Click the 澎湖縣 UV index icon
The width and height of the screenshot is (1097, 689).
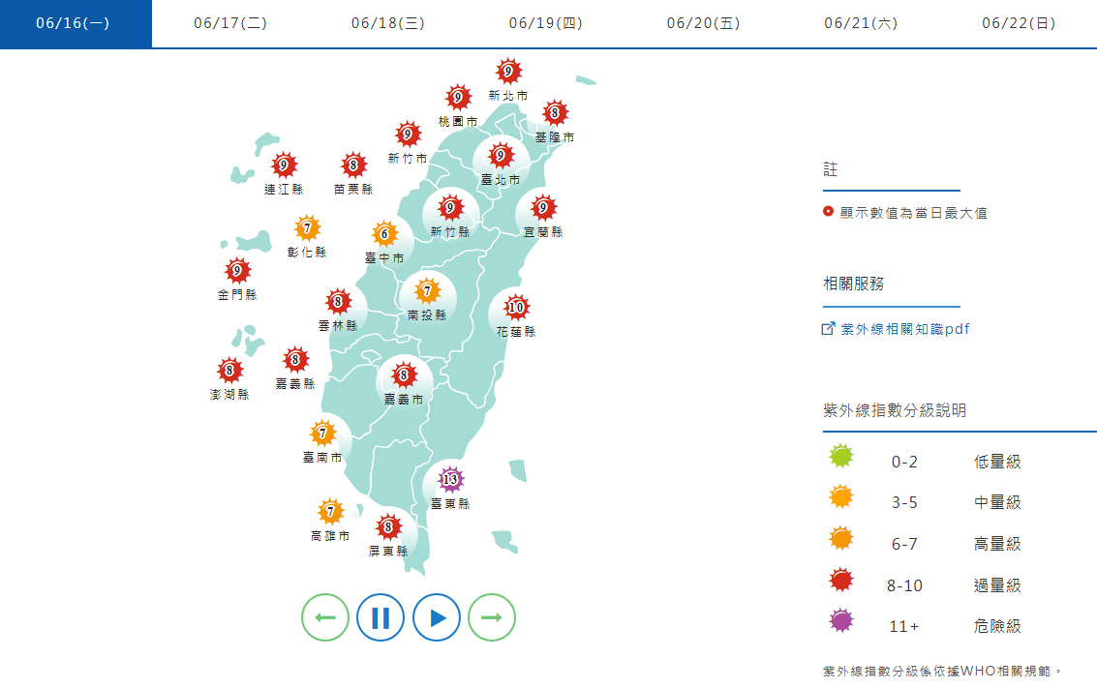click(229, 371)
